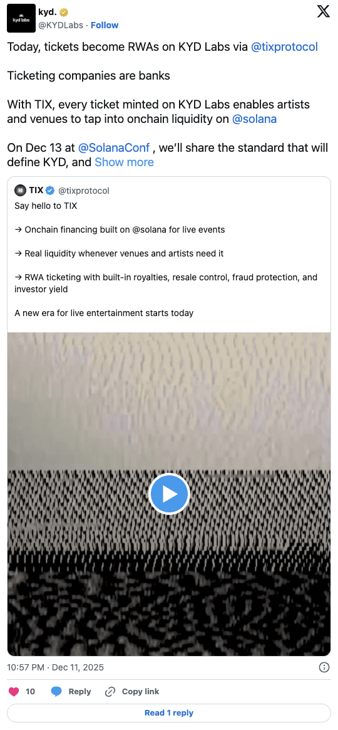Click the kyd labs profile avatar
The height and width of the screenshot is (730, 338).
point(21,18)
